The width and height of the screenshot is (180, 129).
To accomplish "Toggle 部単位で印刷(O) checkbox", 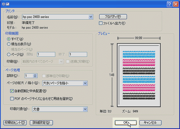I will tap(44, 76).
